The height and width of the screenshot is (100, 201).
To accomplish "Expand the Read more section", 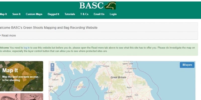I will (x=8, y=35).
